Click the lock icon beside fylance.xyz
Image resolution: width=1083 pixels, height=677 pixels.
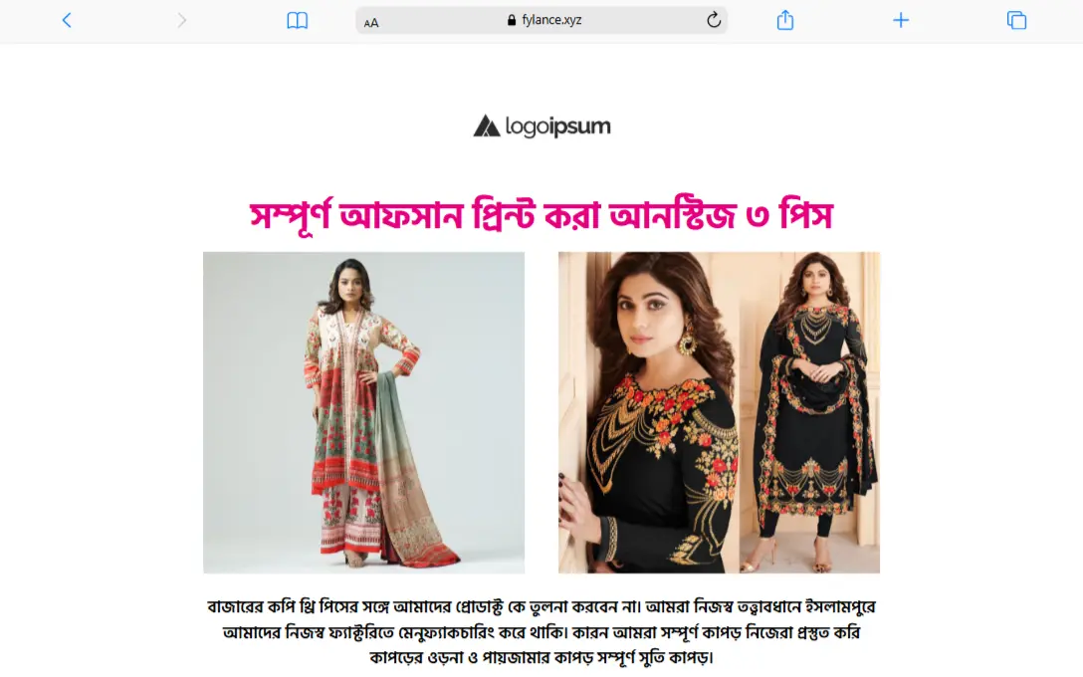click(x=512, y=20)
